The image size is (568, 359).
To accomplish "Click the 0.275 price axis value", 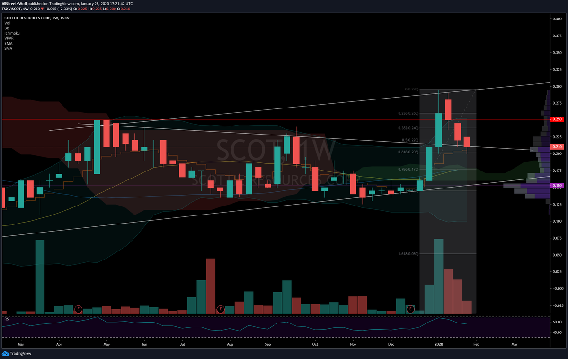I will click(557, 103).
